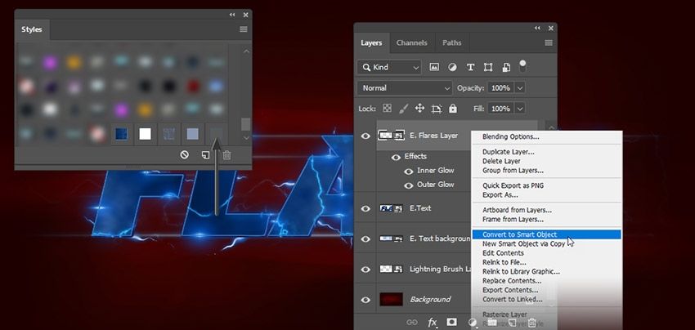695x330 pixels.
Task: Clear style using the no-style icon
Action: (x=185, y=155)
